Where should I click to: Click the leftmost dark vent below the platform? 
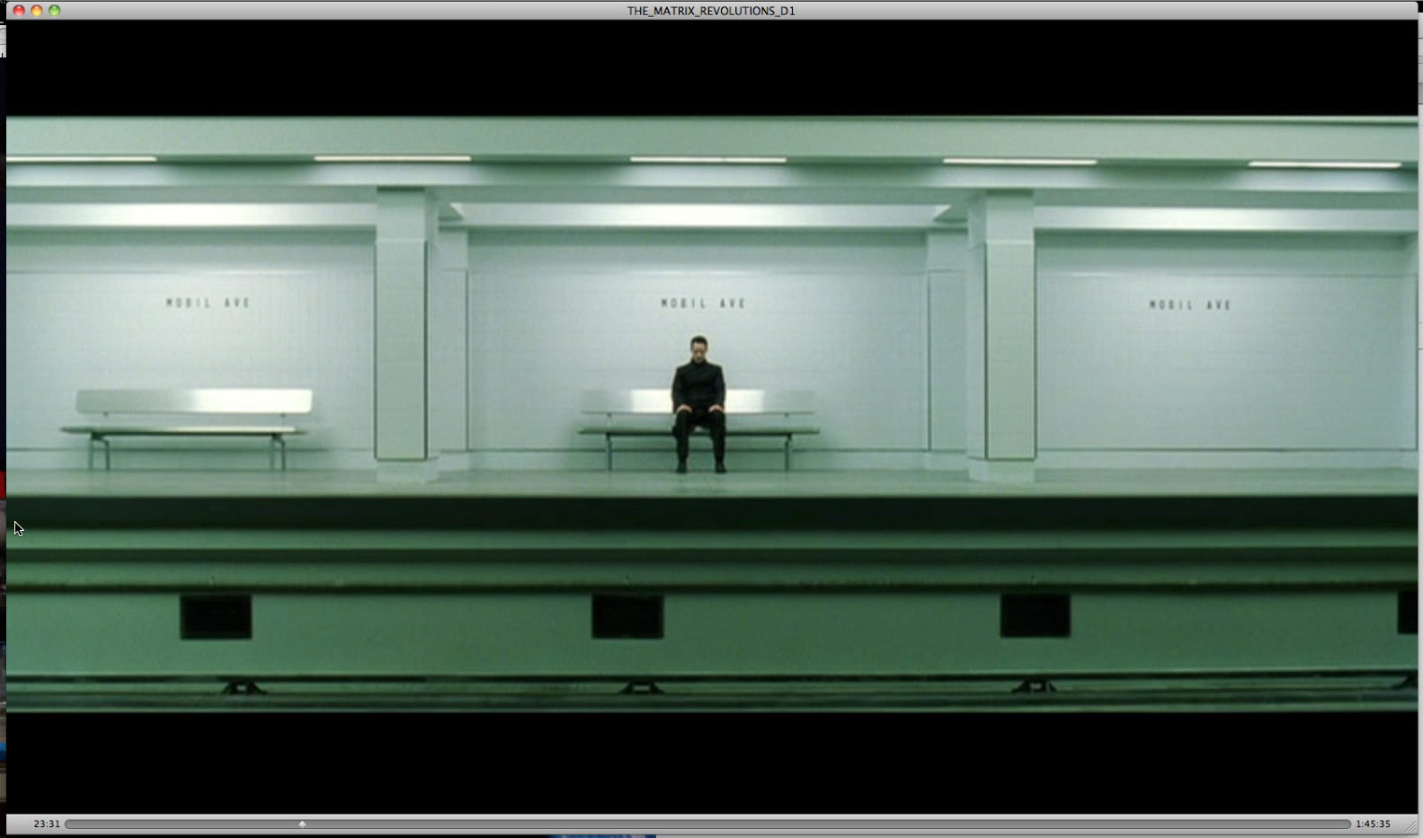pyautogui.click(x=216, y=616)
